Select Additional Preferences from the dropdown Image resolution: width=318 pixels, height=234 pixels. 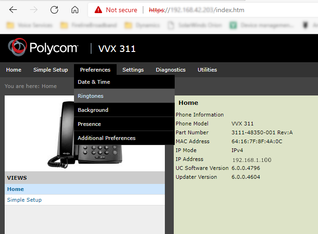click(124, 138)
